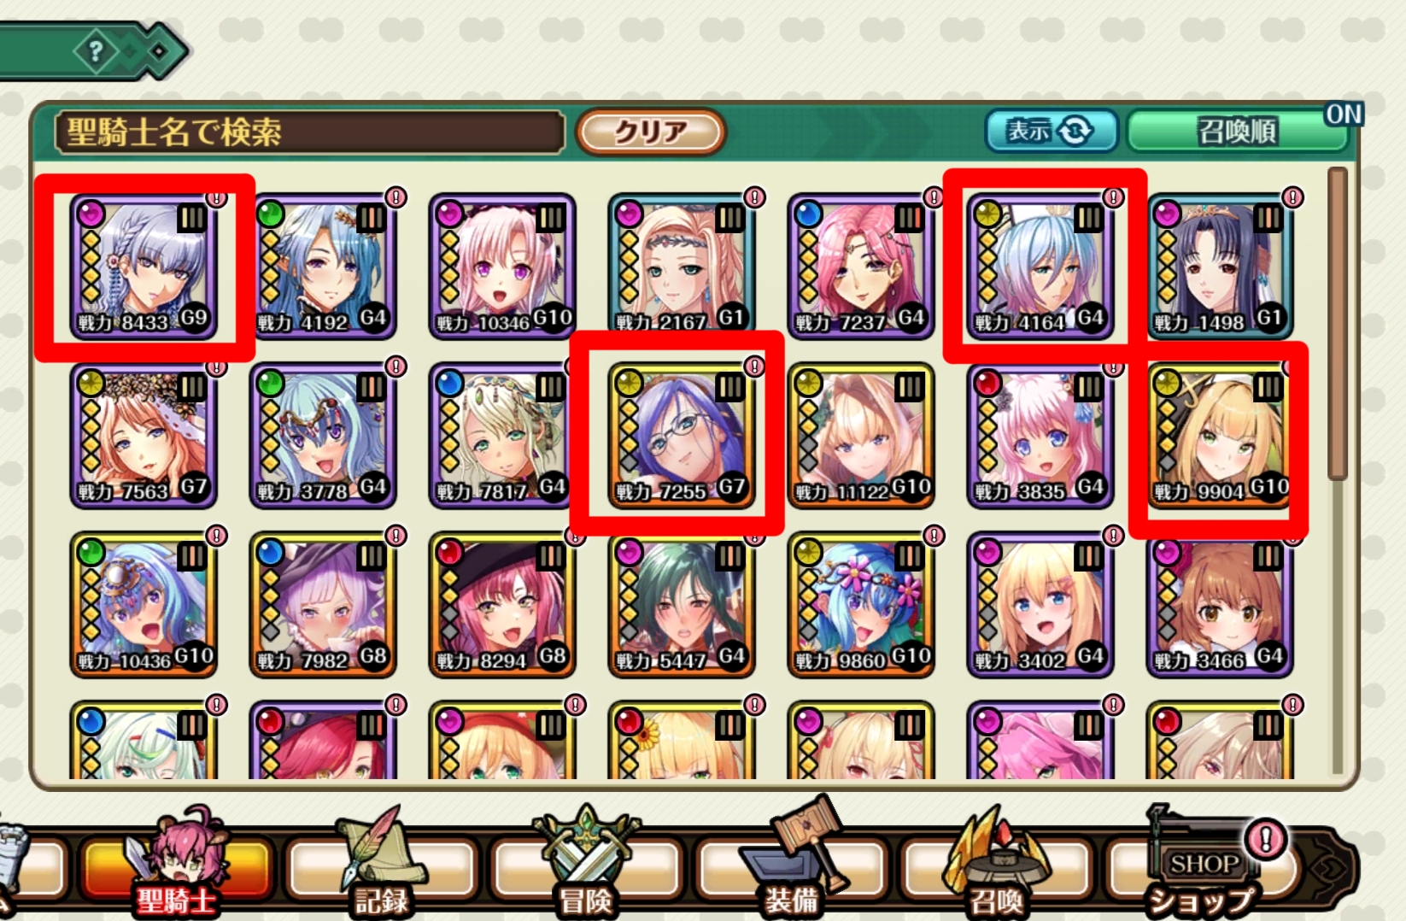Open the 召喚順 sort order dropdown
Image resolution: width=1406 pixels, height=921 pixels.
click(x=1237, y=132)
